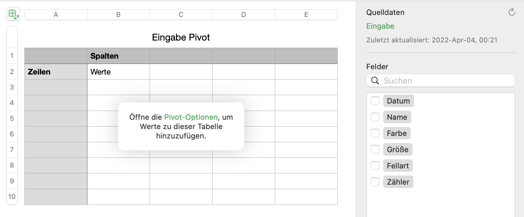The image size is (524, 217).
Task: Select column B header
Action: 118,15
